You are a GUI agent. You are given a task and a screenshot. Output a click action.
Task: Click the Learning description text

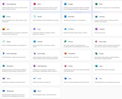point(106,21)
